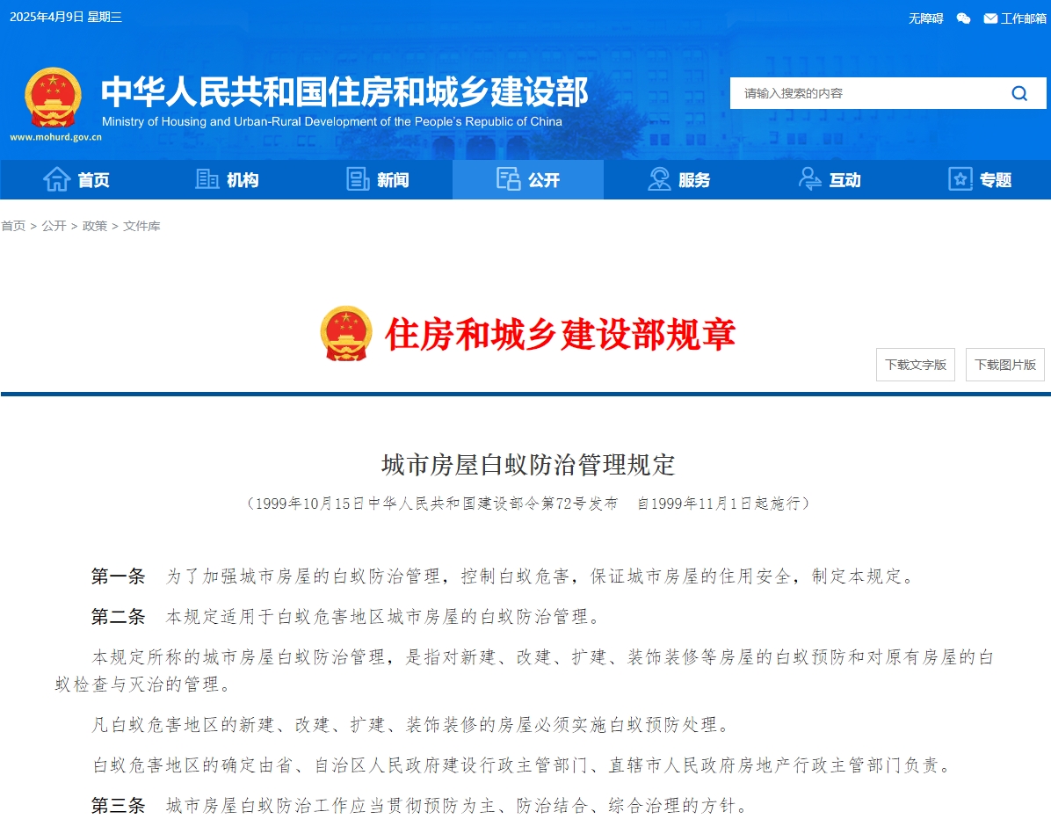Click 政策 in the breadcrumb
The width and height of the screenshot is (1051, 819).
coord(95,226)
